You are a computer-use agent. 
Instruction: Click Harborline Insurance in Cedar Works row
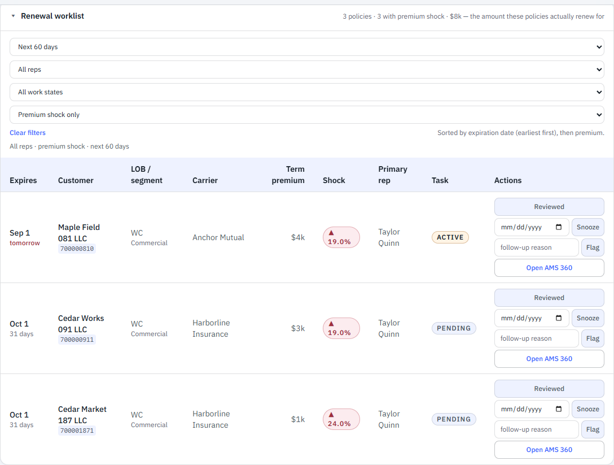(x=211, y=328)
